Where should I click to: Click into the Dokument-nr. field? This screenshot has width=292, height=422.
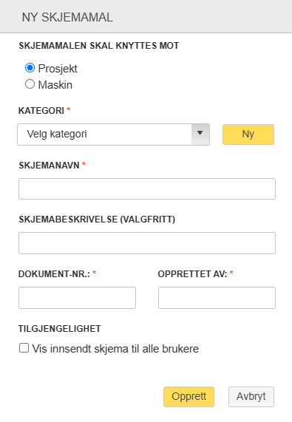(x=77, y=298)
